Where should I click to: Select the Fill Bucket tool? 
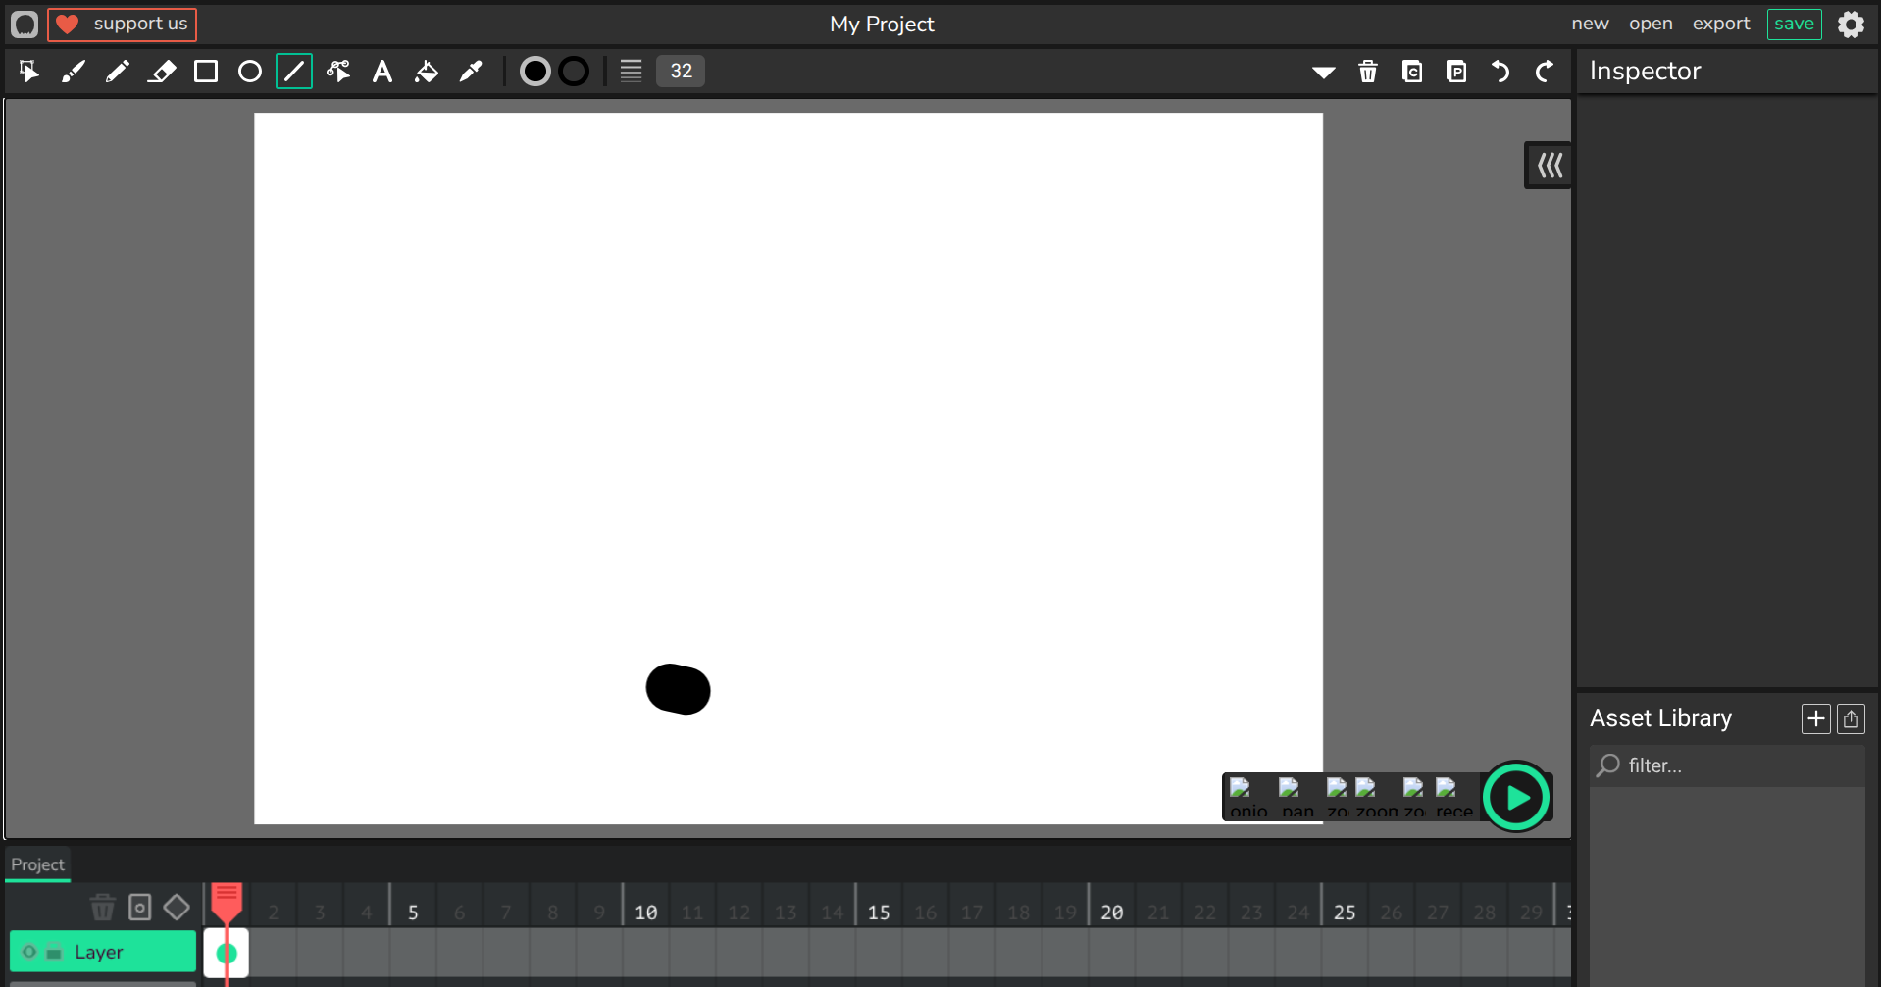click(427, 72)
